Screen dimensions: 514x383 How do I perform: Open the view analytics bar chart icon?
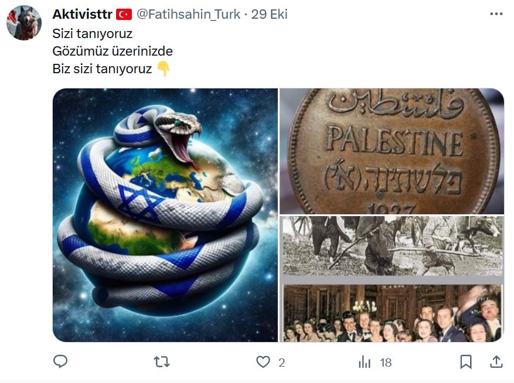[365, 362]
